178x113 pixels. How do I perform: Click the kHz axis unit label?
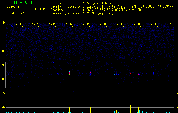tap(3, 23)
